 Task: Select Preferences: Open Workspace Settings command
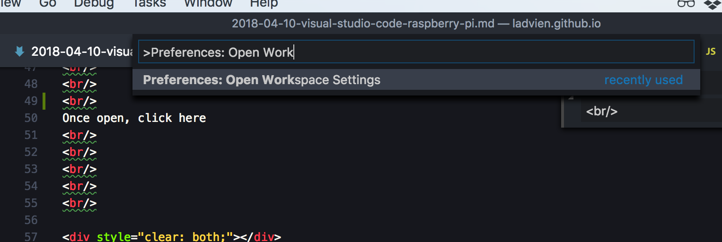[x=262, y=80]
